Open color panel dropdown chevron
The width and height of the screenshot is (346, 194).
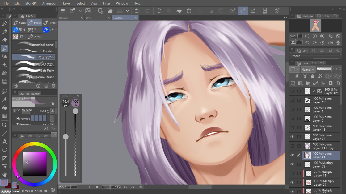pyautogui.click(x=54, y=135)
